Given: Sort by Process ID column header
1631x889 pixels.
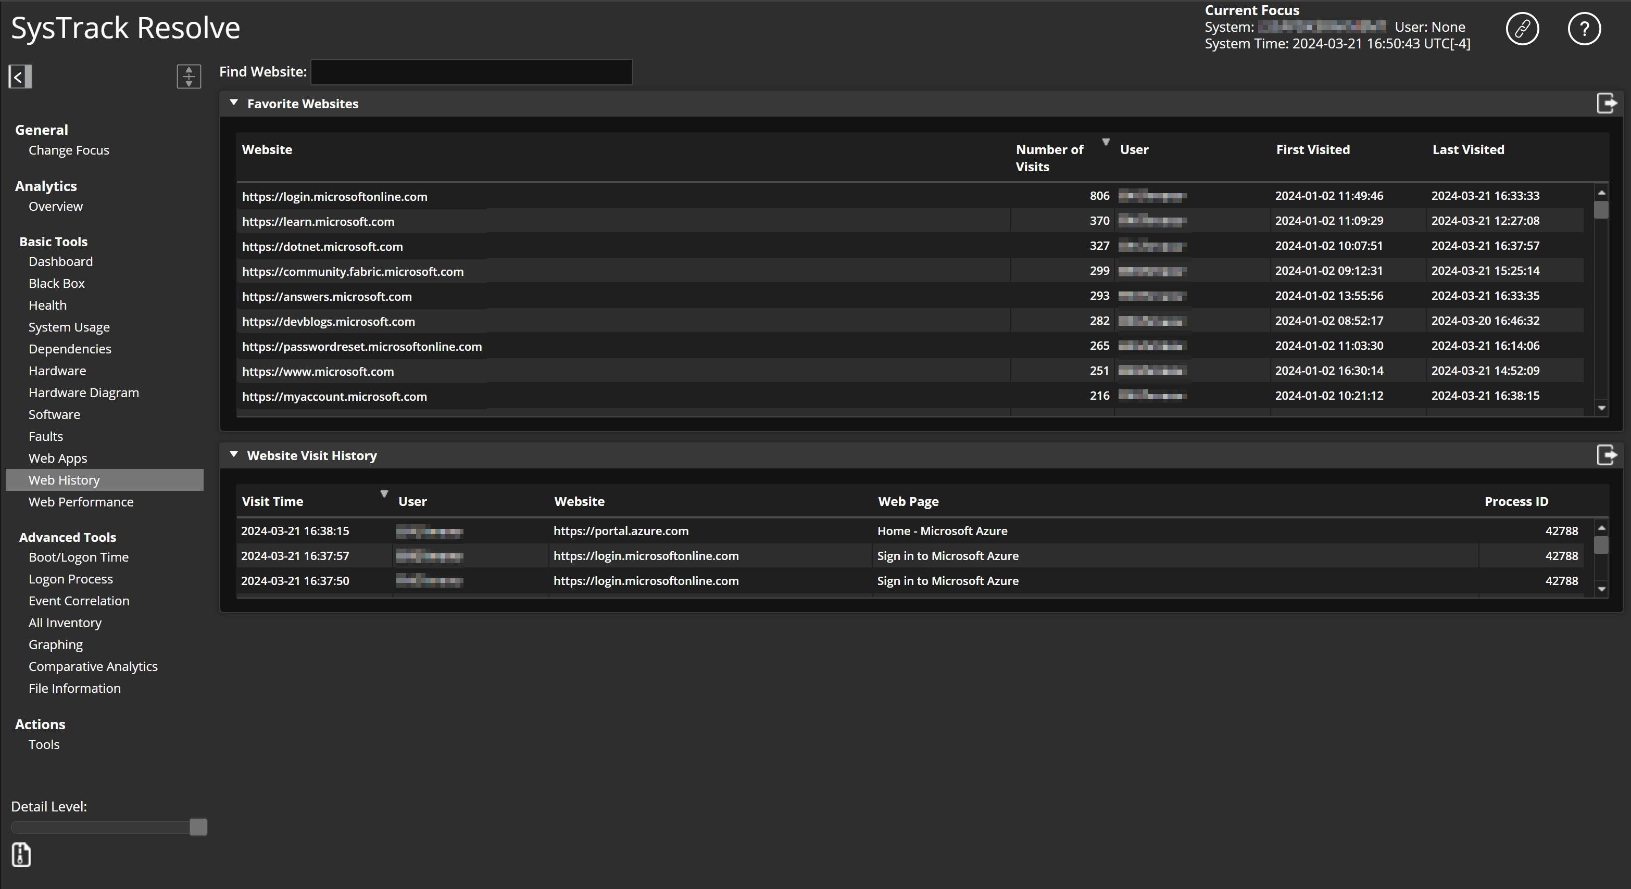Looking at the screenshot, I should coord(1516,501).
